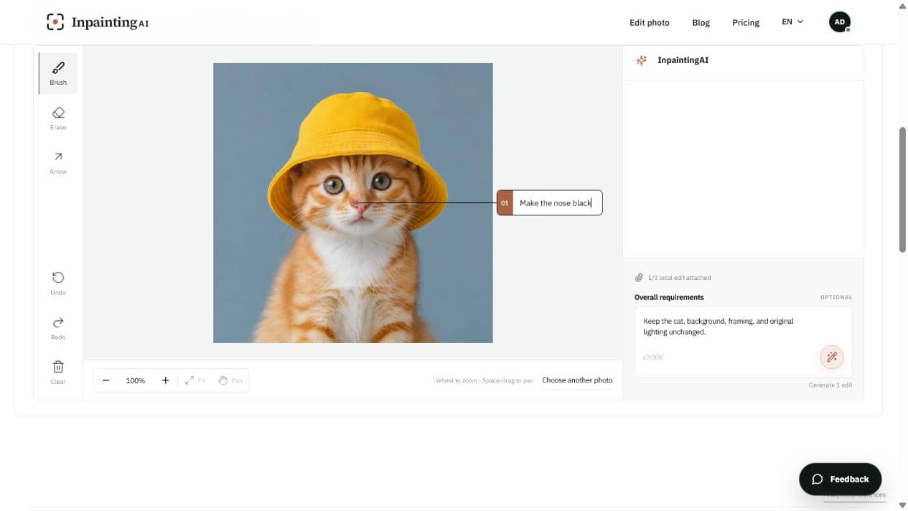Click the InpaintingAI panel title text
The height and width of the screenshot is (511, 908).
tap(683, 60)
